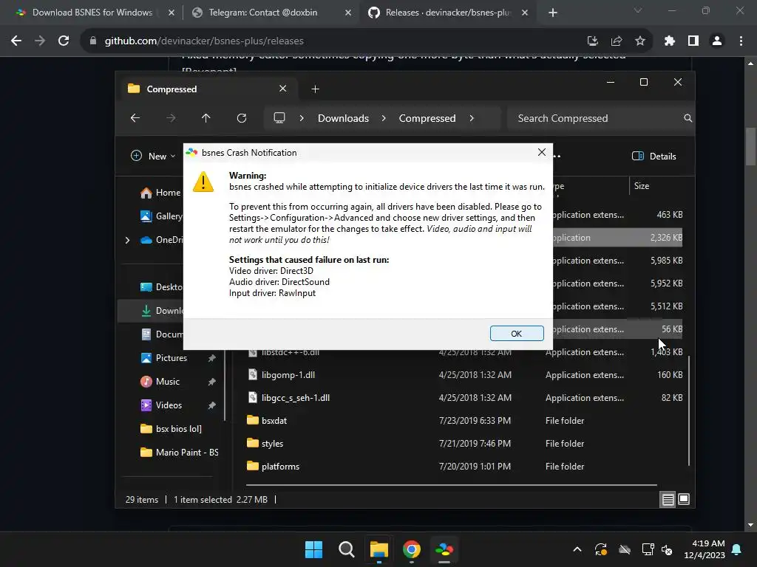This screenshot has width=757, height=567.
Task: Click OK in bsnes Crash Notification dialog
Action: tap(517, 334)
